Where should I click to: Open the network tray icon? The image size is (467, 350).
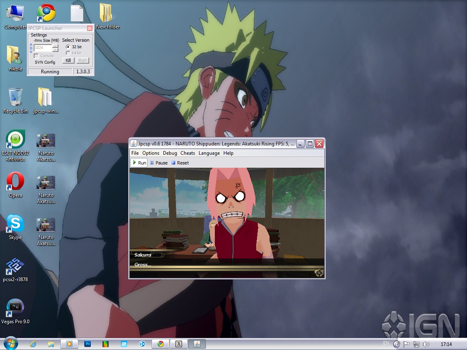[416, 344]
